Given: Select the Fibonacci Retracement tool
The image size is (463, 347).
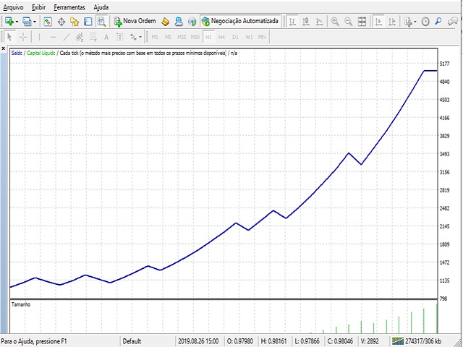Looking at the screenshot, I should click(93, 37).
